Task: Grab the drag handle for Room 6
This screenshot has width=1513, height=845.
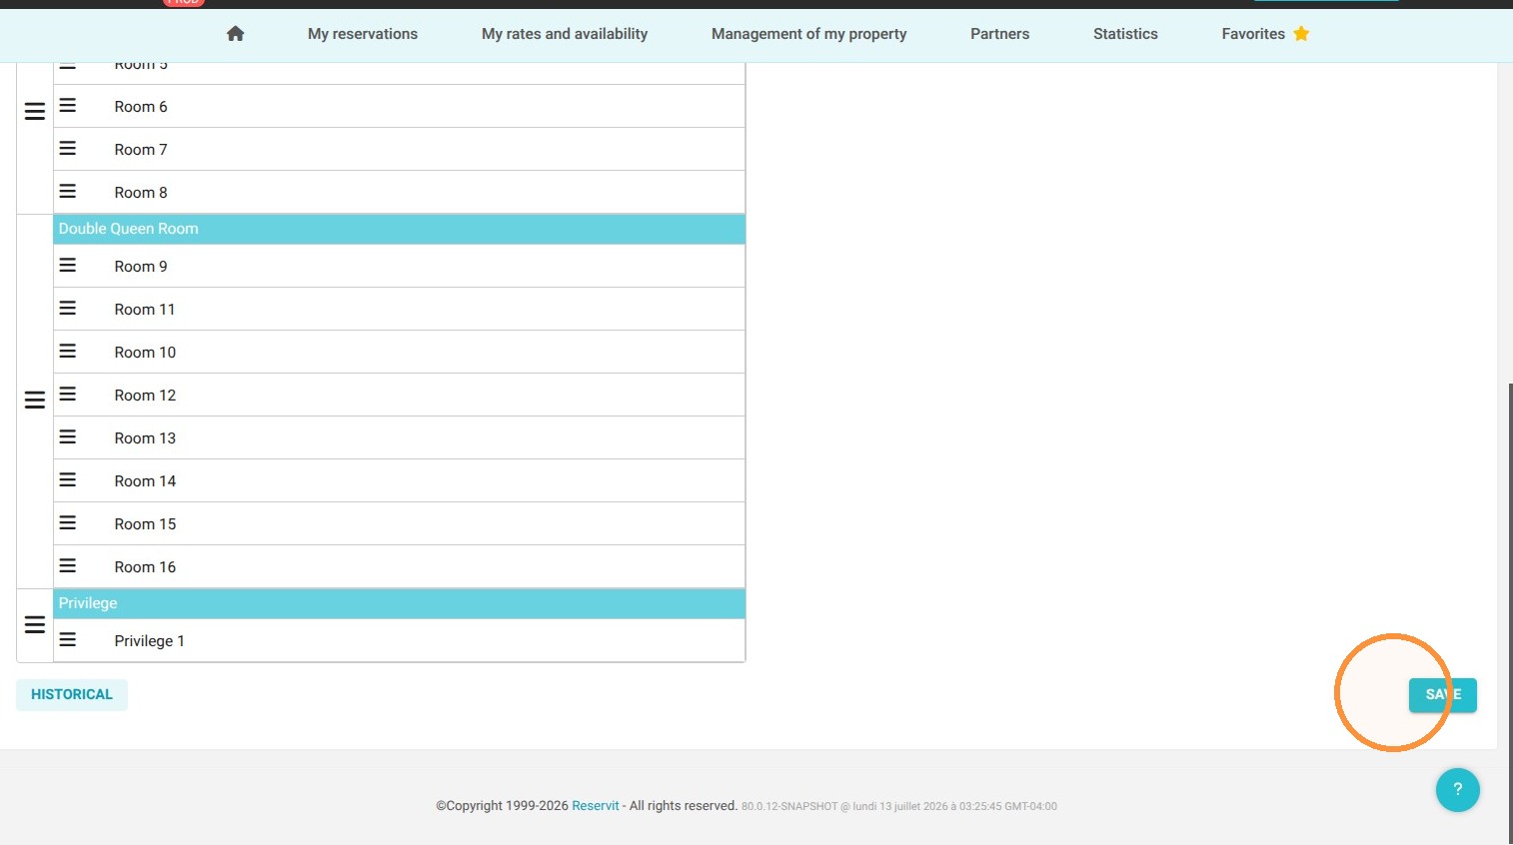Action: [x=68, y=105]
